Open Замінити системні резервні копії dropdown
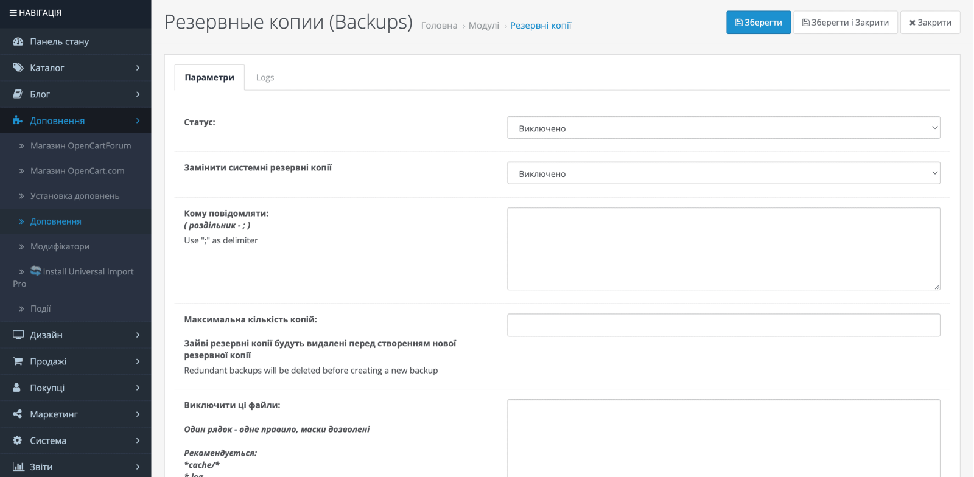Screen dimensions: 974x477 [724, 173]
